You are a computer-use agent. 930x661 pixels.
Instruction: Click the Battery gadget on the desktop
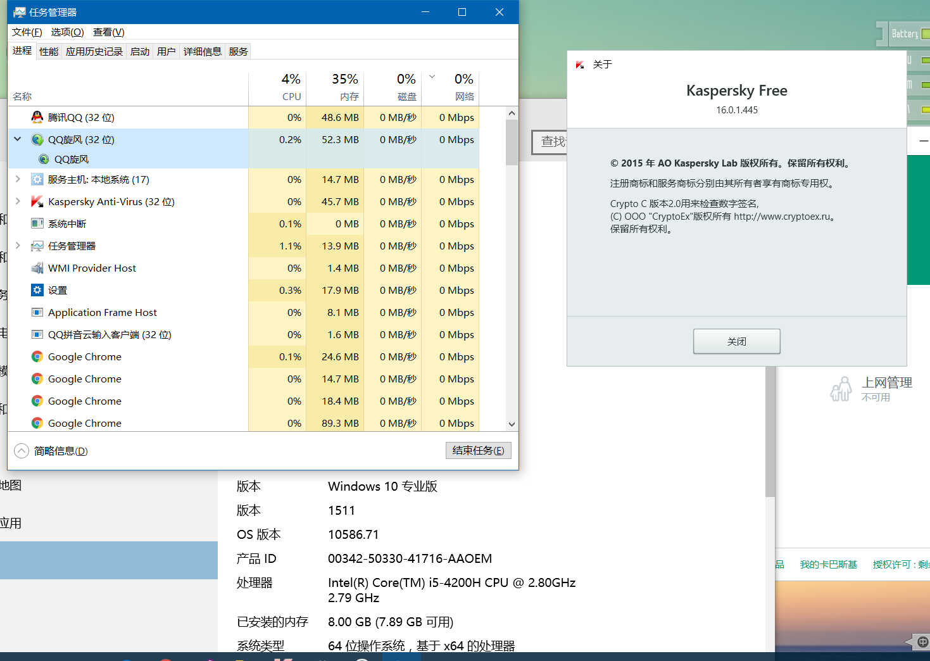(903, 34)
